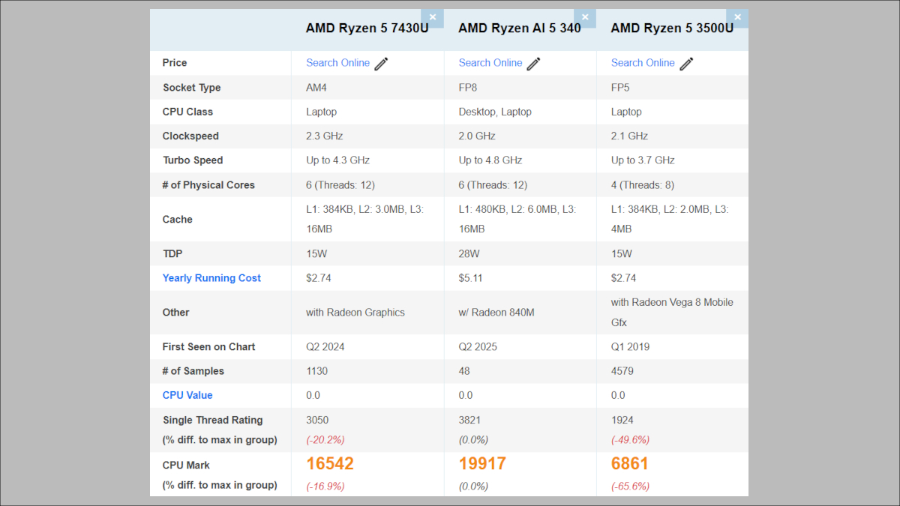Click the 16542 CPU Mark score
900x506 pixels.
(x=329, y=464)
